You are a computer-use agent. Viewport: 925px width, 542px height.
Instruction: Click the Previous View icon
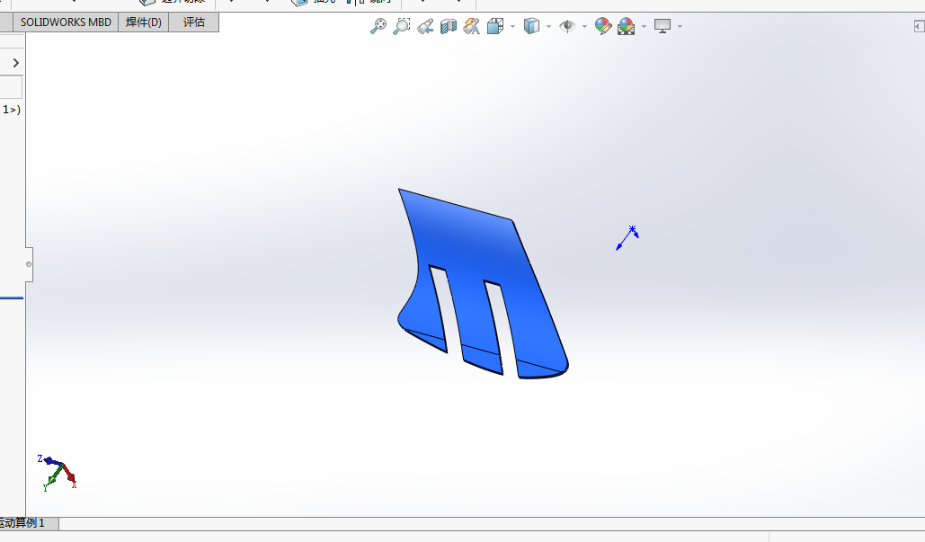(x=425, y=27)
